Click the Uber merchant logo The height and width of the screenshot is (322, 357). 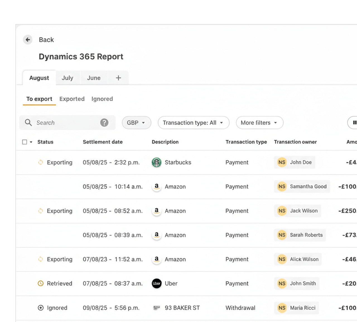tap(156, 284)
